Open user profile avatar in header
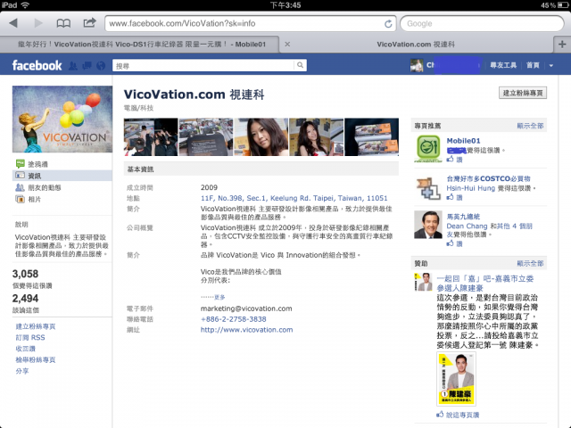 417,65
